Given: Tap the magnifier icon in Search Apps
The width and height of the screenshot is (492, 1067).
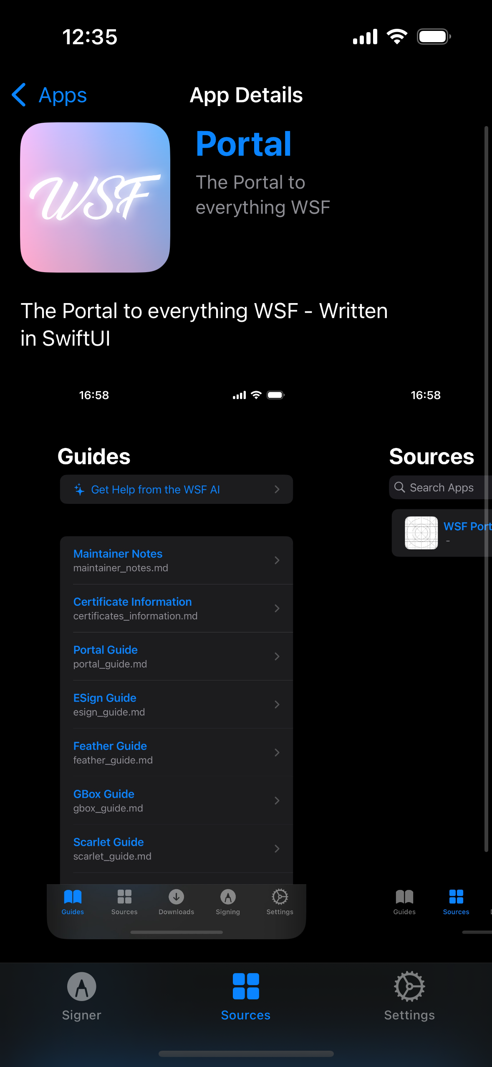Looking at the screenshot, I should 400,487.
